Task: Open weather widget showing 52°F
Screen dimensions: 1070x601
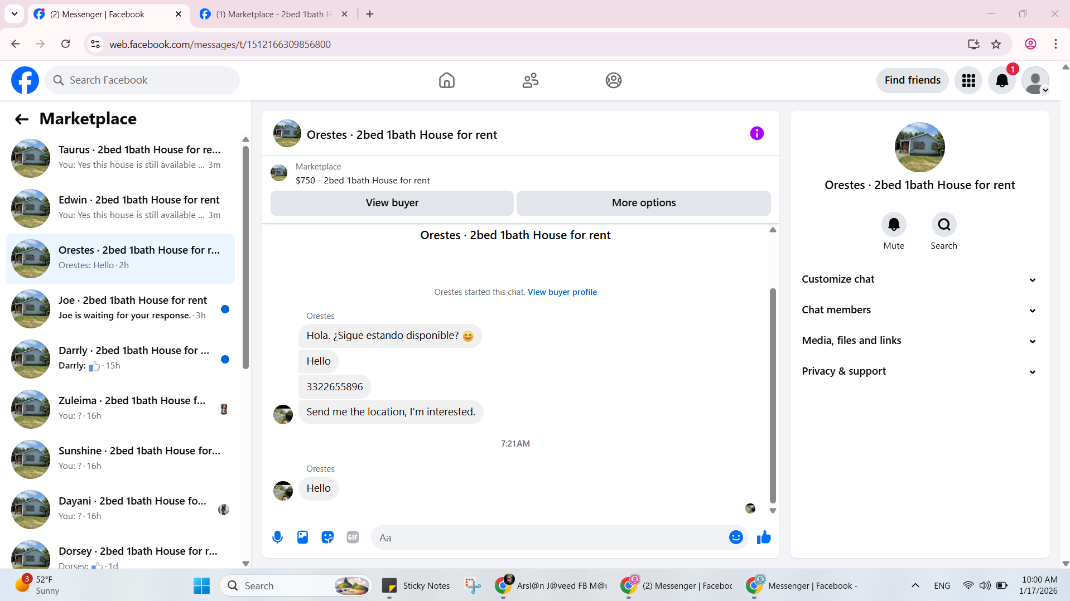Action: [38, 585]
